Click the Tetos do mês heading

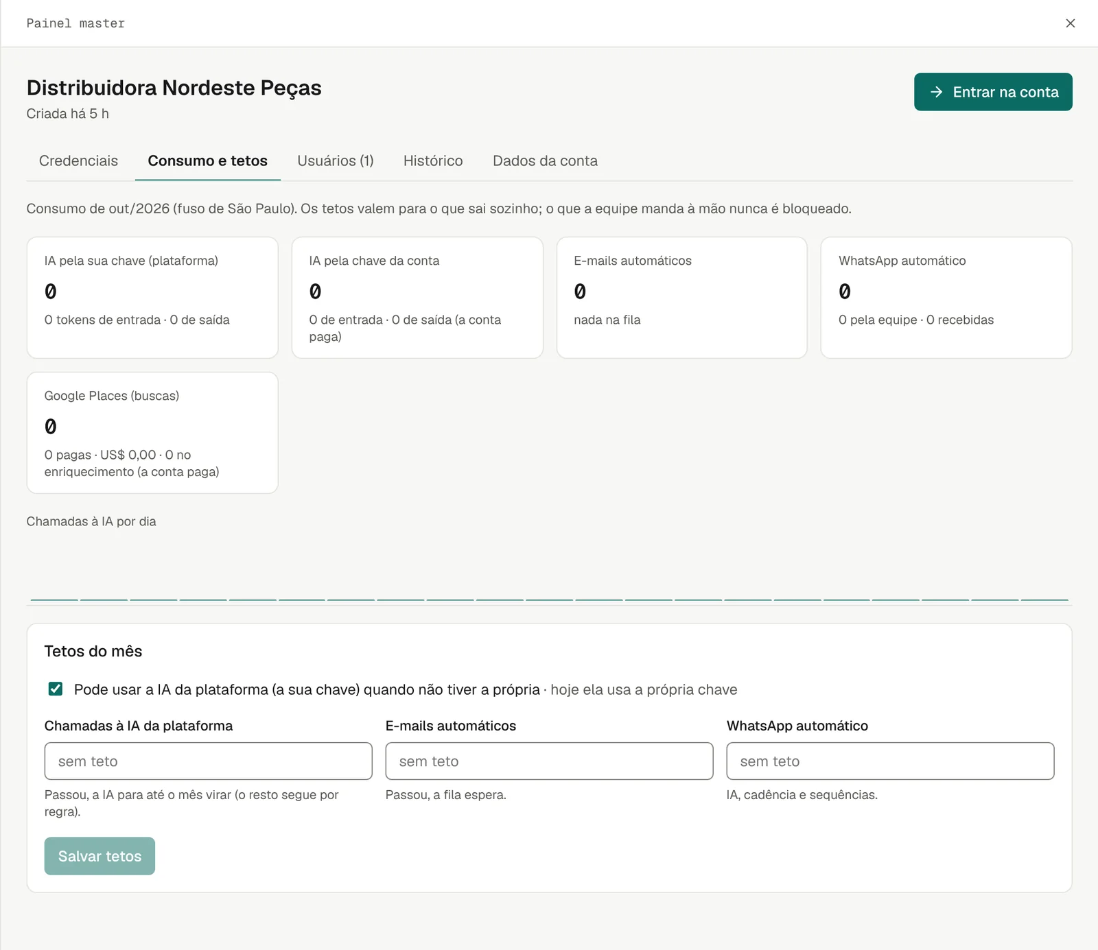coord(93,651)
